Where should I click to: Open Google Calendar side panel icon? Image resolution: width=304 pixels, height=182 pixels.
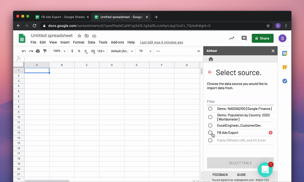[x=284, y=53]
